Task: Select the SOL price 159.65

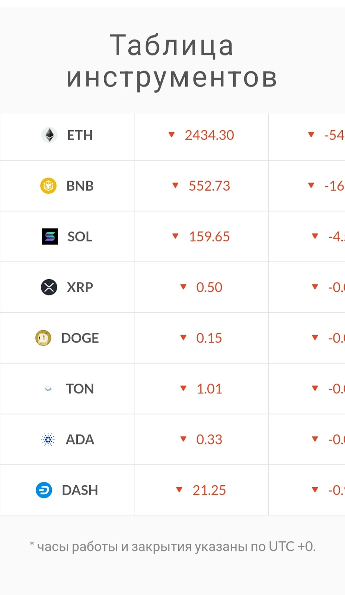Action: tap(210, 237)
